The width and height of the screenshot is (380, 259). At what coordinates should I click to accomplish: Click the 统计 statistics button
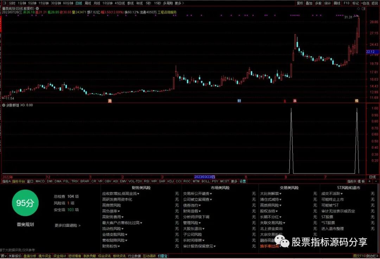pos(328,3)
